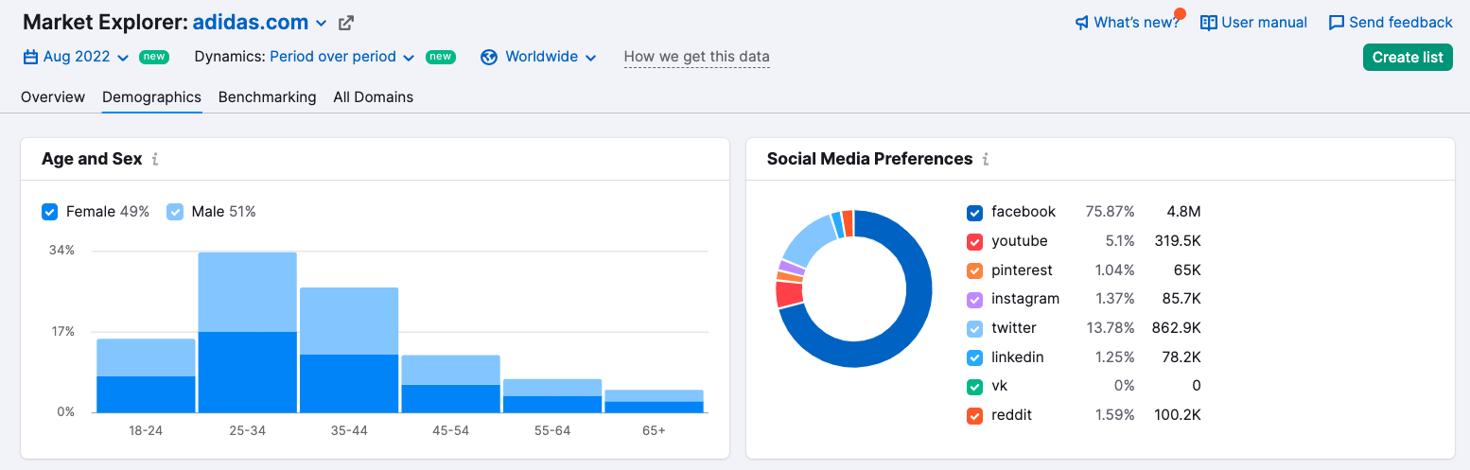Viewport: 1470px width, 470px height.
Task: Click the new badge beside Period over period
Action: 441,57
